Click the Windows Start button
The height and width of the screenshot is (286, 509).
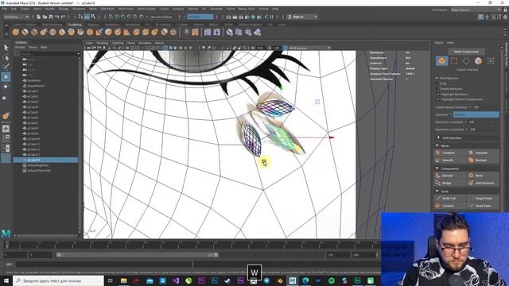6,280
